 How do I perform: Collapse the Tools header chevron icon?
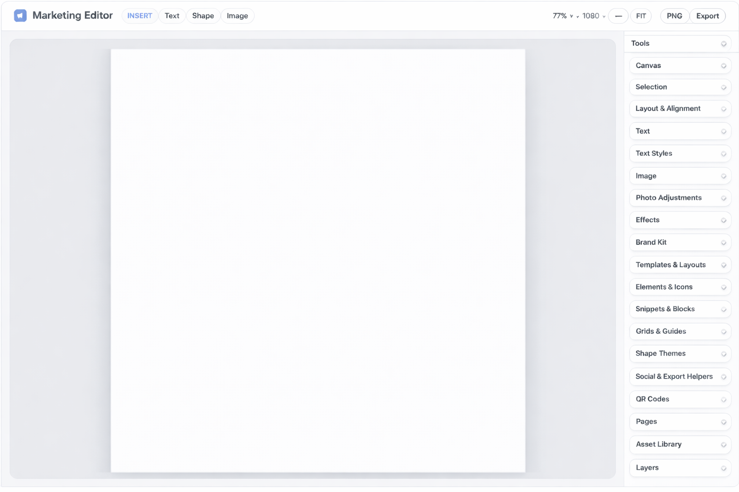pos(723,44)
